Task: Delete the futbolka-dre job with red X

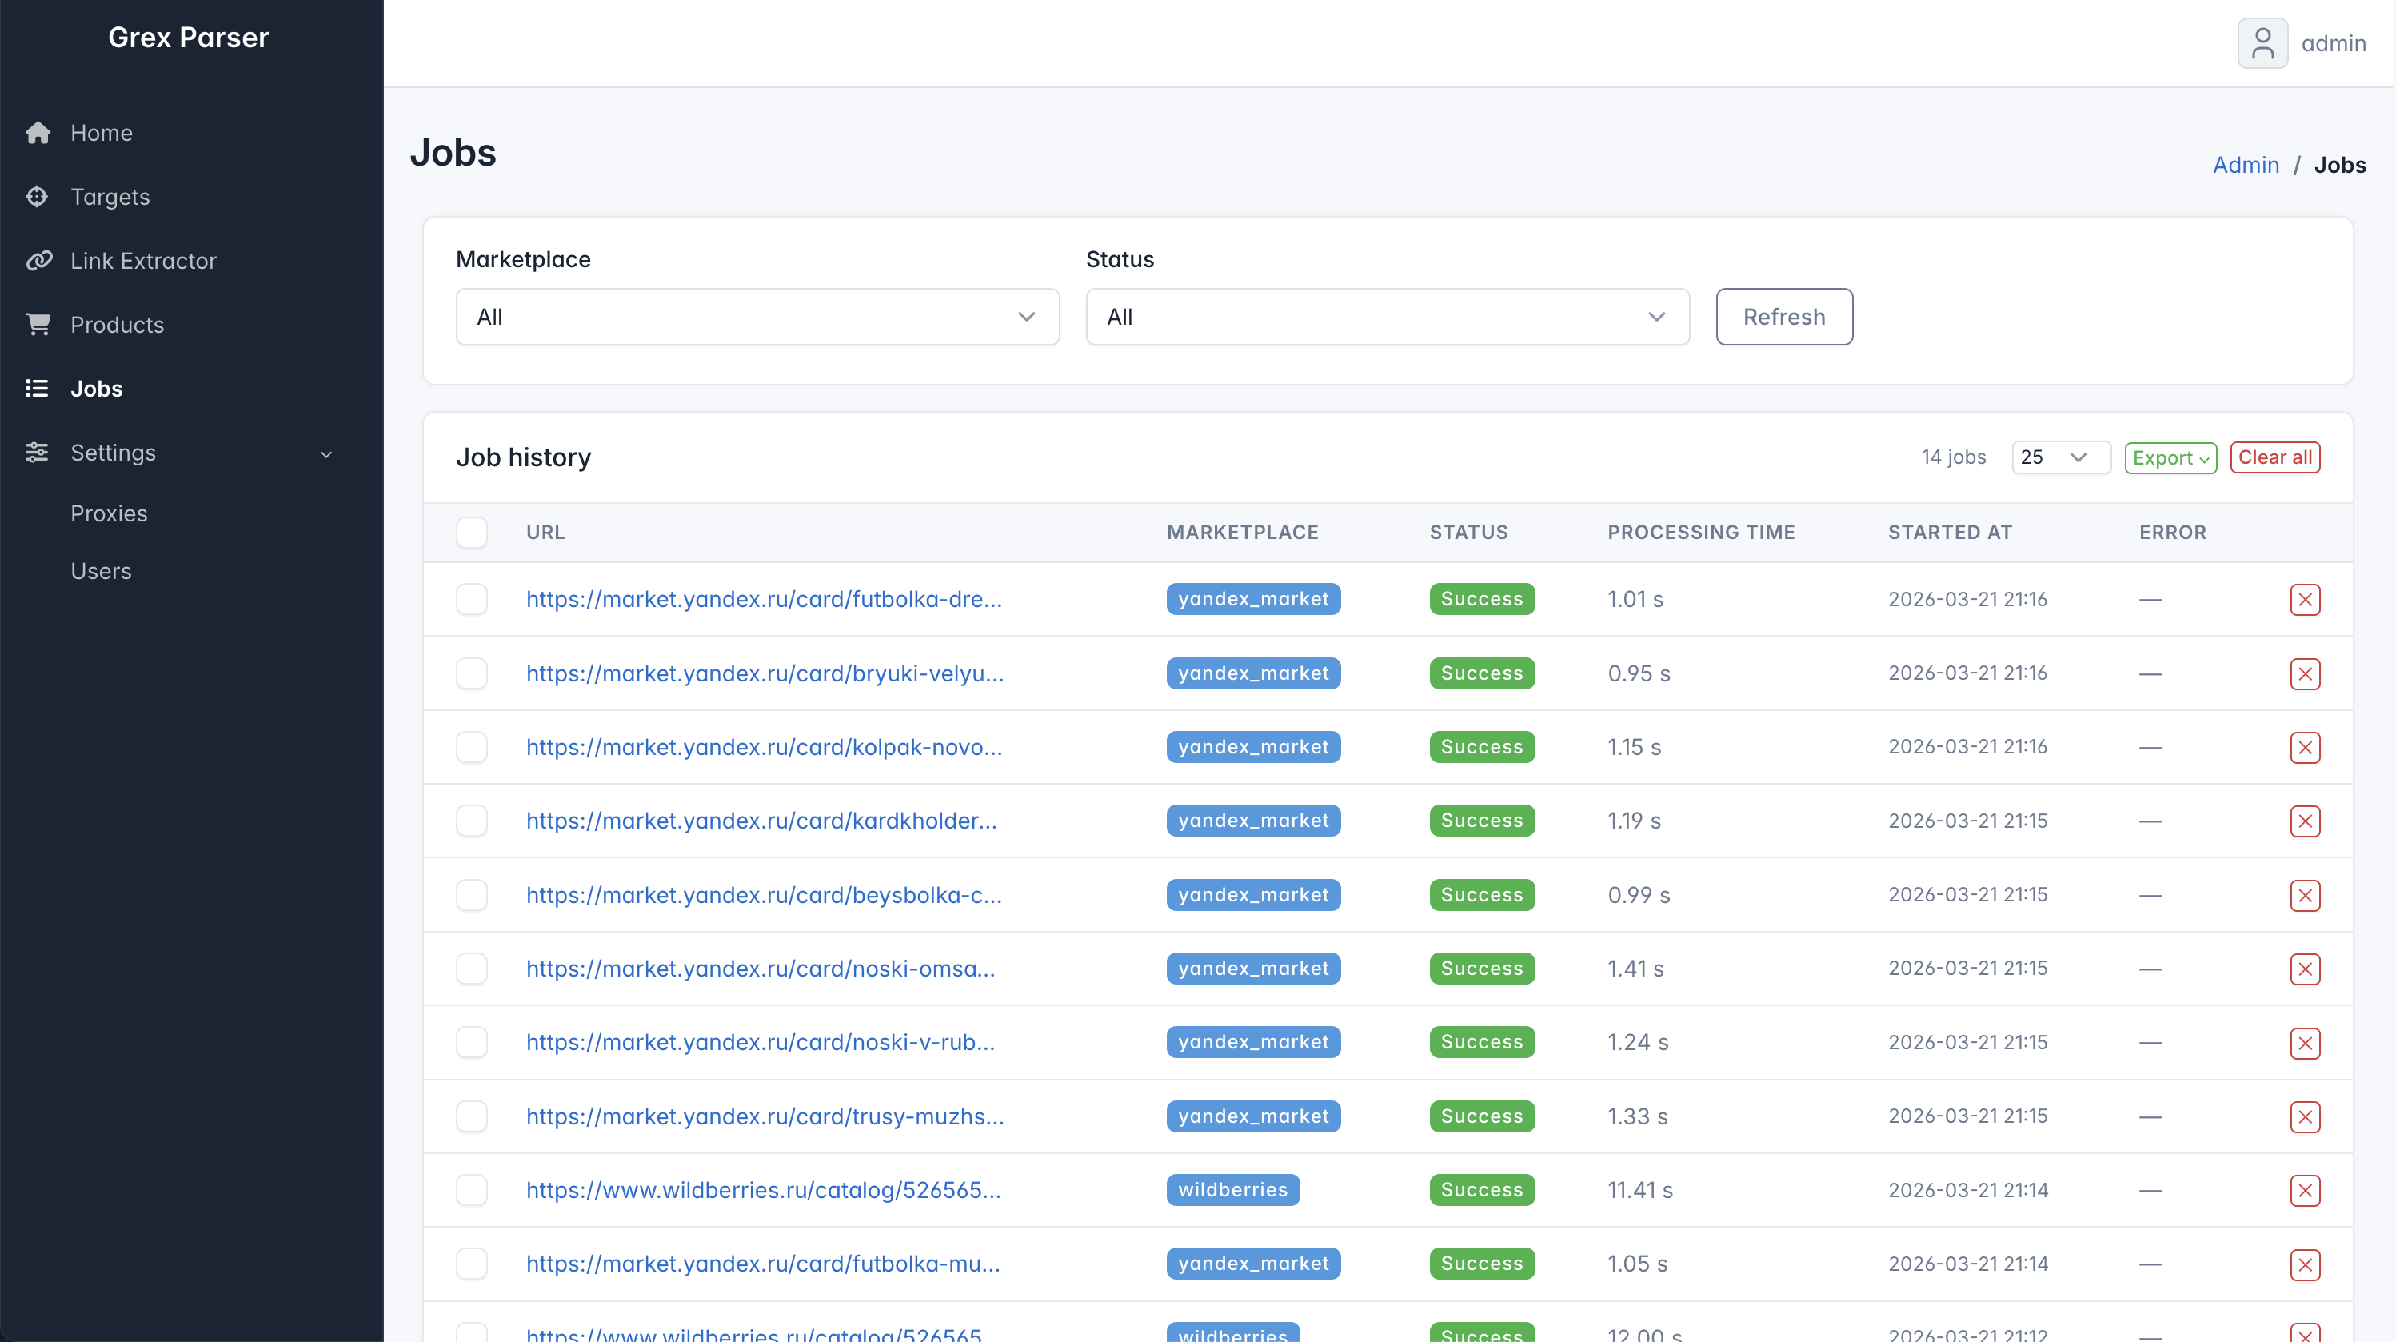Action: [2304, 600]
